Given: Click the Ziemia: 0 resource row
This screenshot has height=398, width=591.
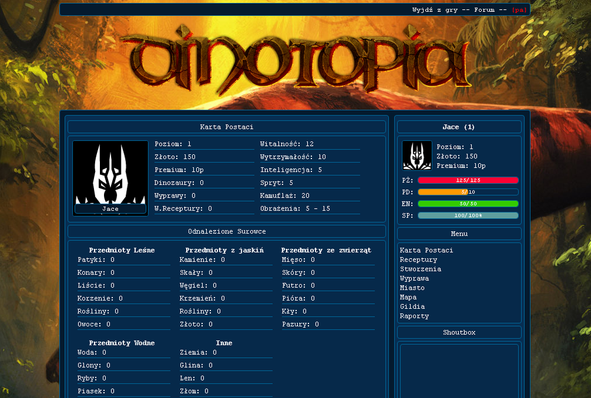Looking at the screenshot, I should point(226,352).
